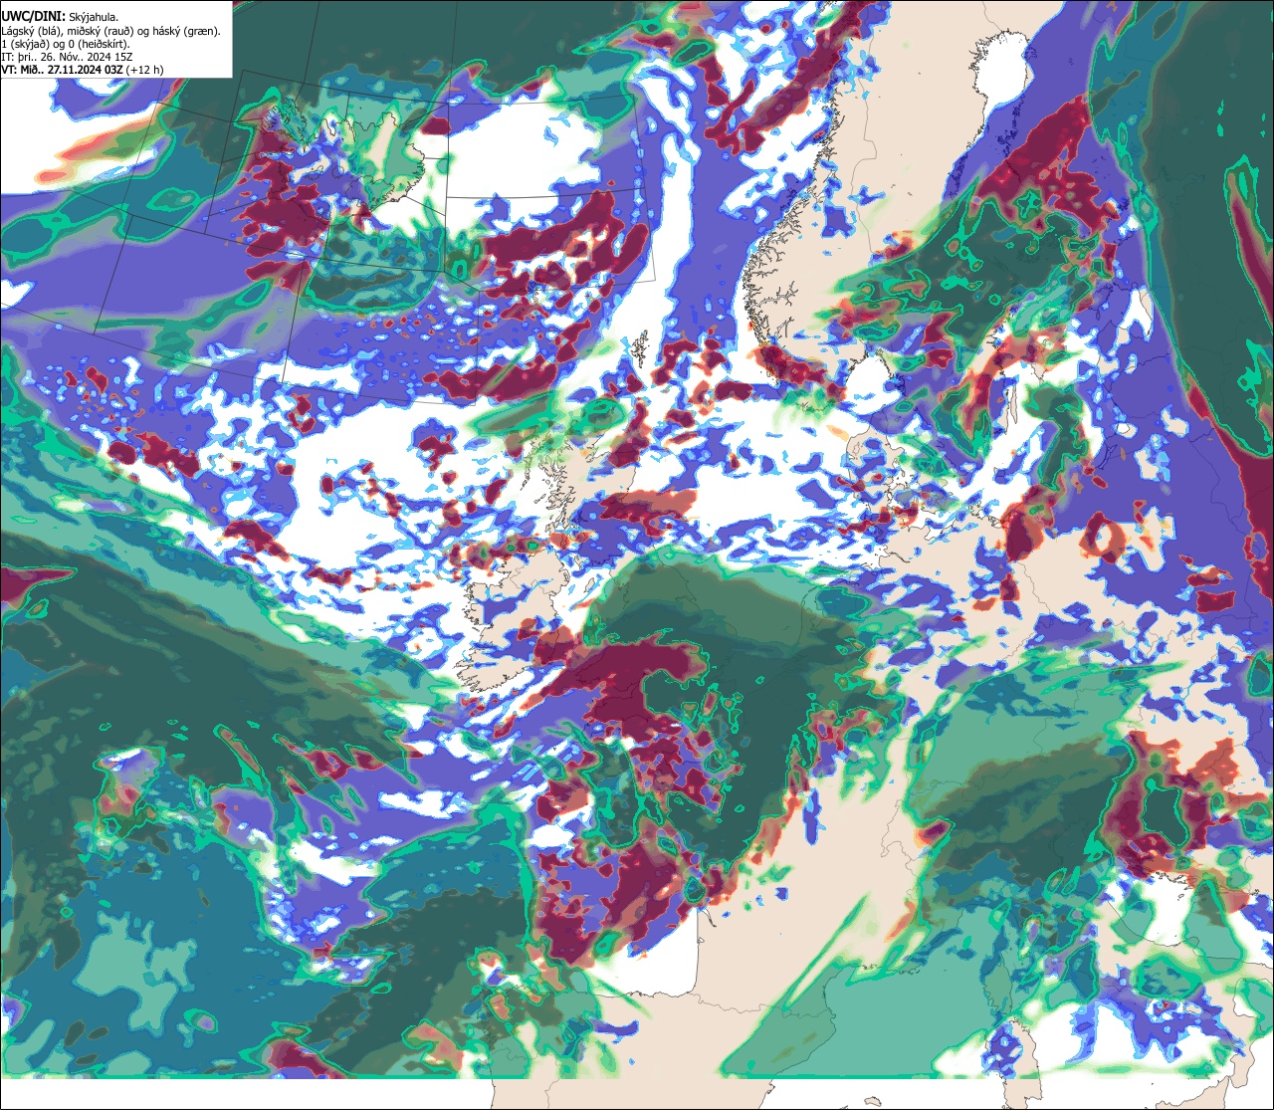Select the 'miðský (rauð)' legend text
The height and width of the screenshot is (1110, 1274).
[x=101, y=32]
